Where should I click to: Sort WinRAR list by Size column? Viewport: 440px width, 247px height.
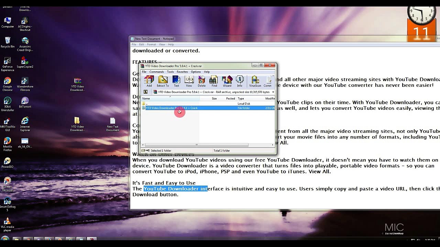(x=209, y=98)
